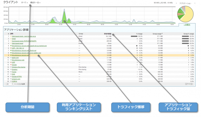Open the Windows file sharing link

(19, 67)
